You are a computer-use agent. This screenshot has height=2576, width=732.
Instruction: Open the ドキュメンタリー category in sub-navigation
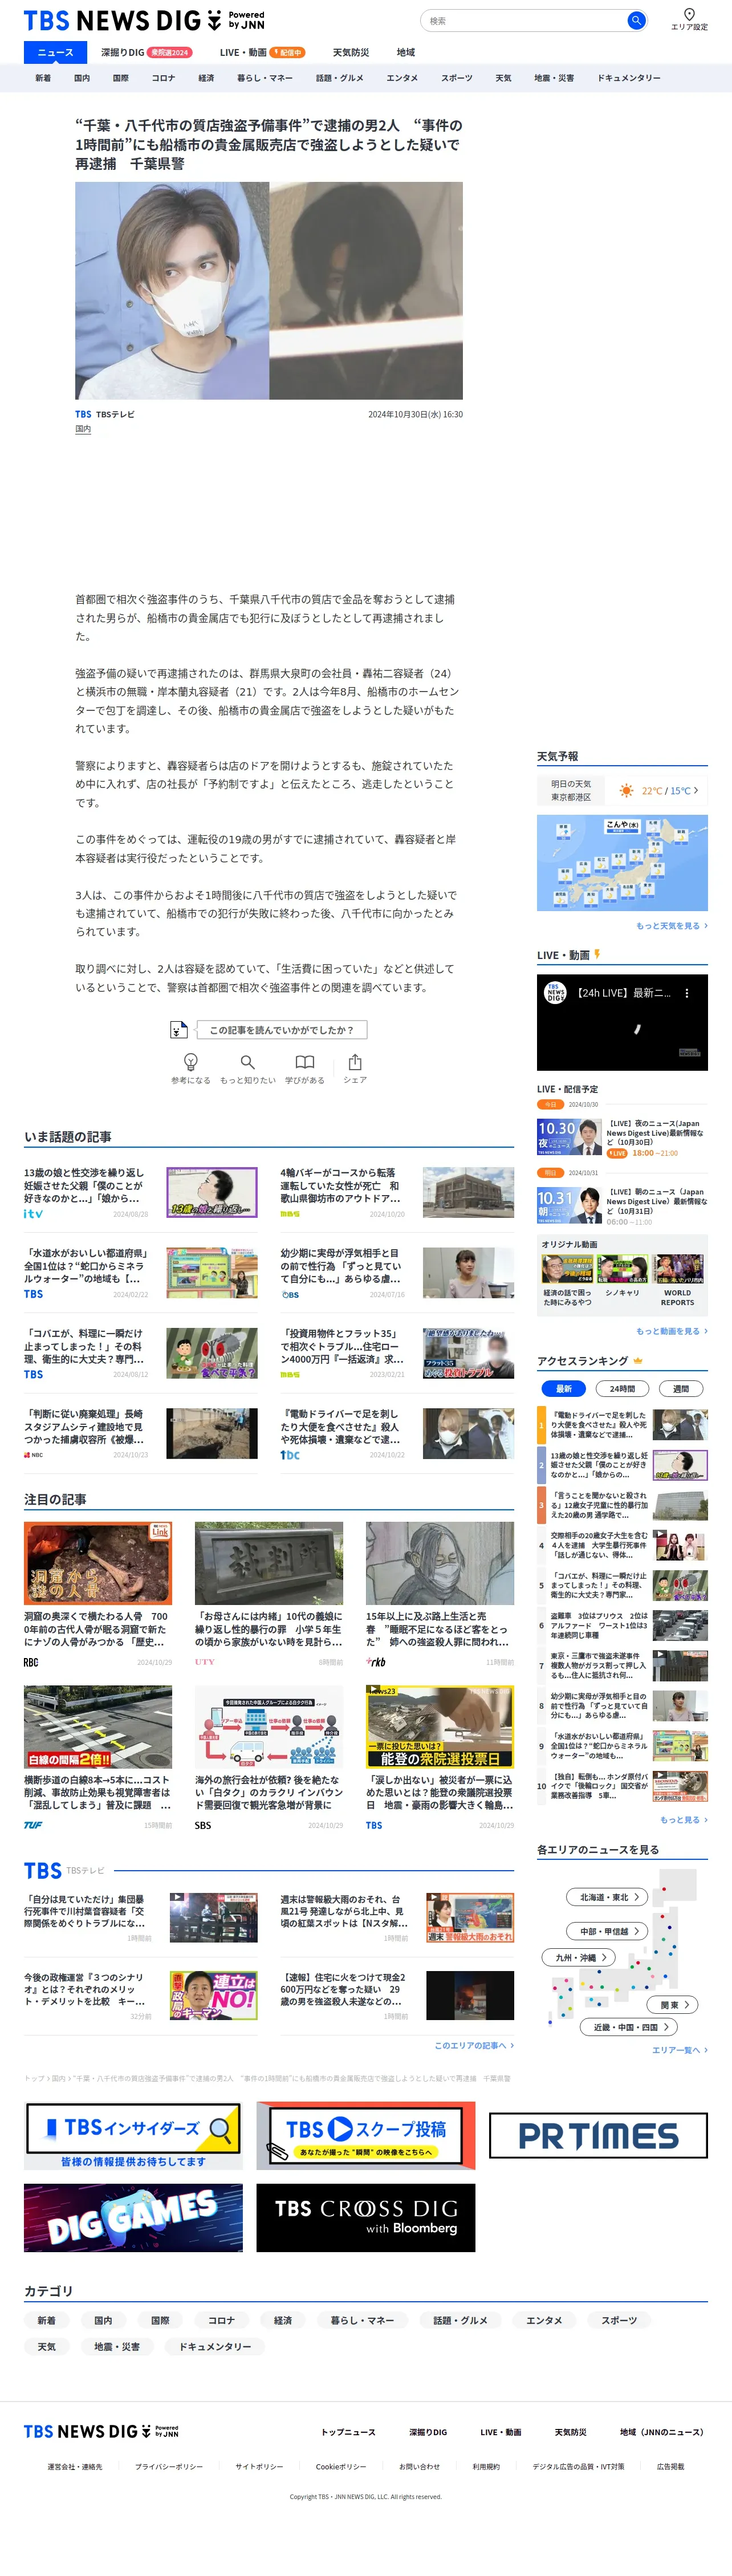[x=628, y=78]
